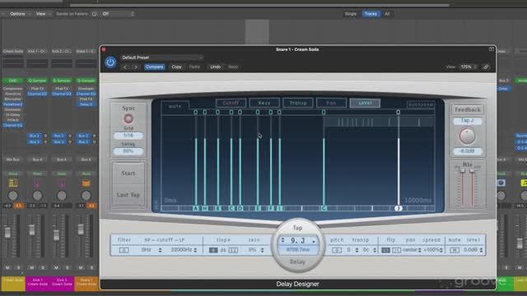Click the plugin link chain icon
Screen dimensions: 527x296
pos(486,67)
